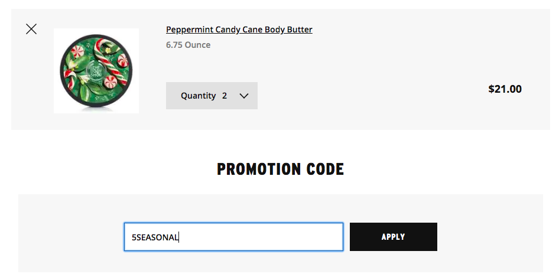Click the 5SEASONAL text in promo field
Screen dimensions: 559x277
(155, 237)
